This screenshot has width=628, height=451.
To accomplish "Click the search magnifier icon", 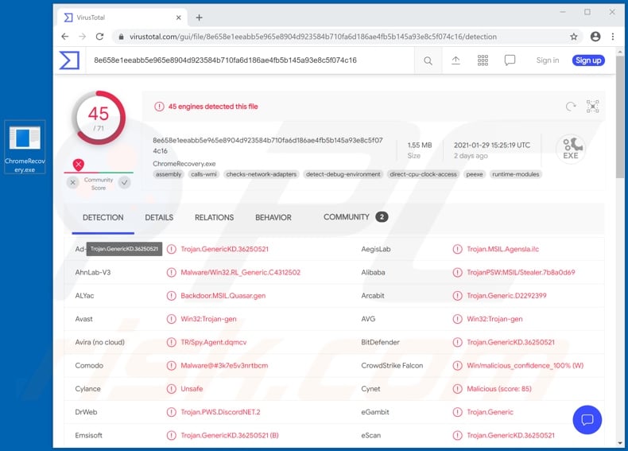I will coord(428,60).
